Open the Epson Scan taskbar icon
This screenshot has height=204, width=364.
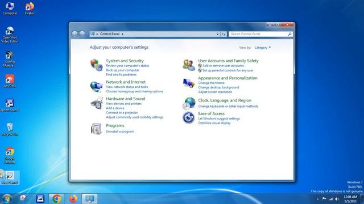click(40, 199)
